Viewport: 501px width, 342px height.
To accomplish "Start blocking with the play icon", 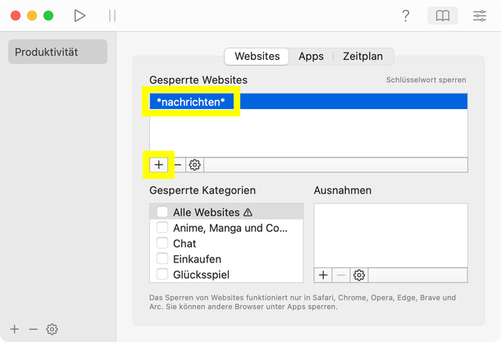I will [80, 16].
